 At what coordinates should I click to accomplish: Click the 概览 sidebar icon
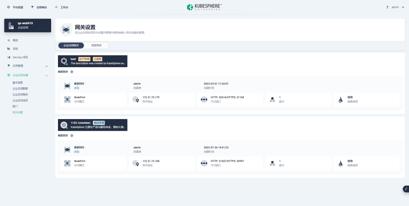[9, 40]
